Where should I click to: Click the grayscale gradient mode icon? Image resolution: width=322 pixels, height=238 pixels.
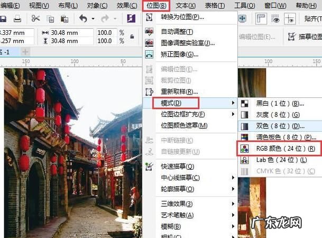tap(245, 115)
